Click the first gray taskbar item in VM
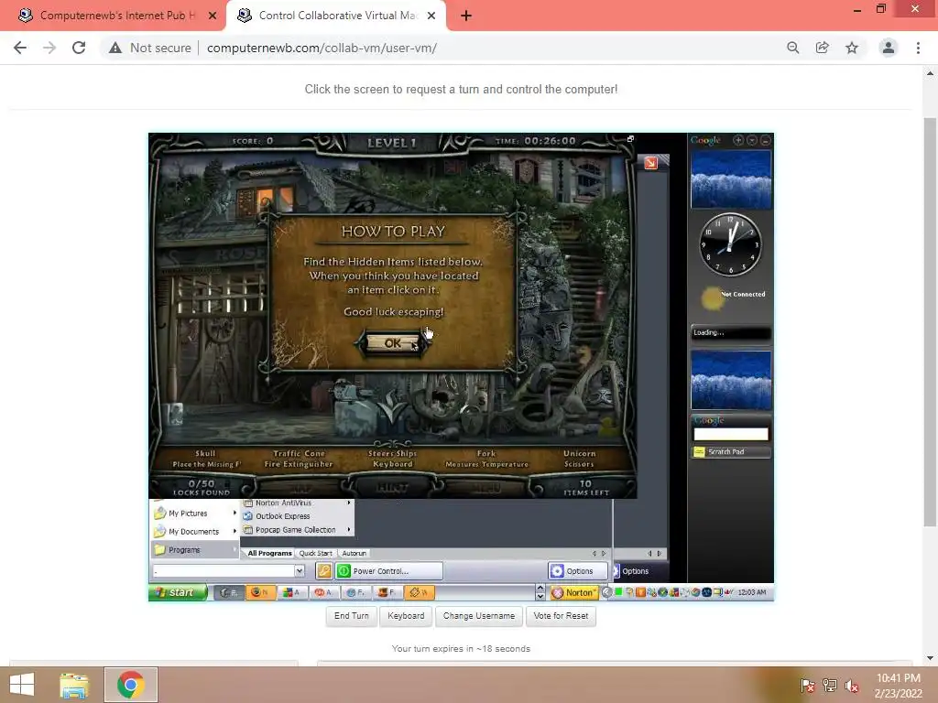Screen dimensions: 938x703 point(229,592)
